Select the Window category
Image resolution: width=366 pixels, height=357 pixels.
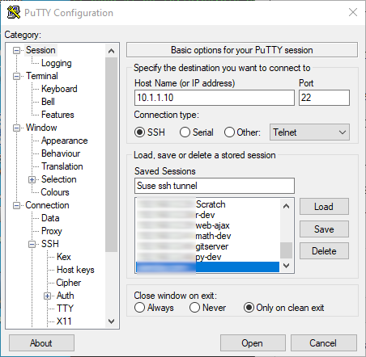[41, 128]
